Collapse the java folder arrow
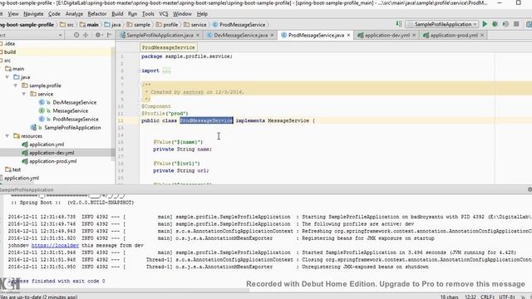 [7, 77]
